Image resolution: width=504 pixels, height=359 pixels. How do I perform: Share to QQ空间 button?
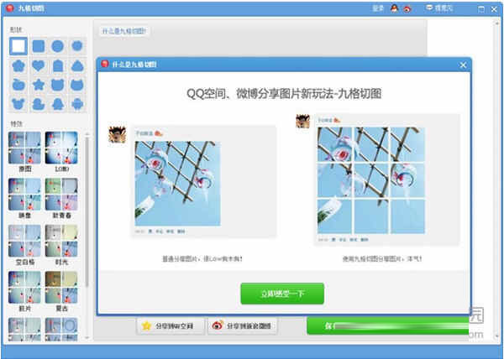pyautogui.click(x=171, y=326)
